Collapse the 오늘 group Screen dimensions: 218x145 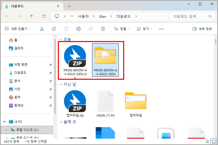61,39
